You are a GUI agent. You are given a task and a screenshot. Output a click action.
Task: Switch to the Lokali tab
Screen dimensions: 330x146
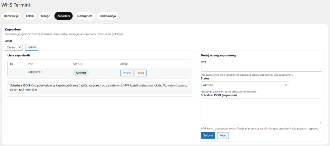[30, 16]
